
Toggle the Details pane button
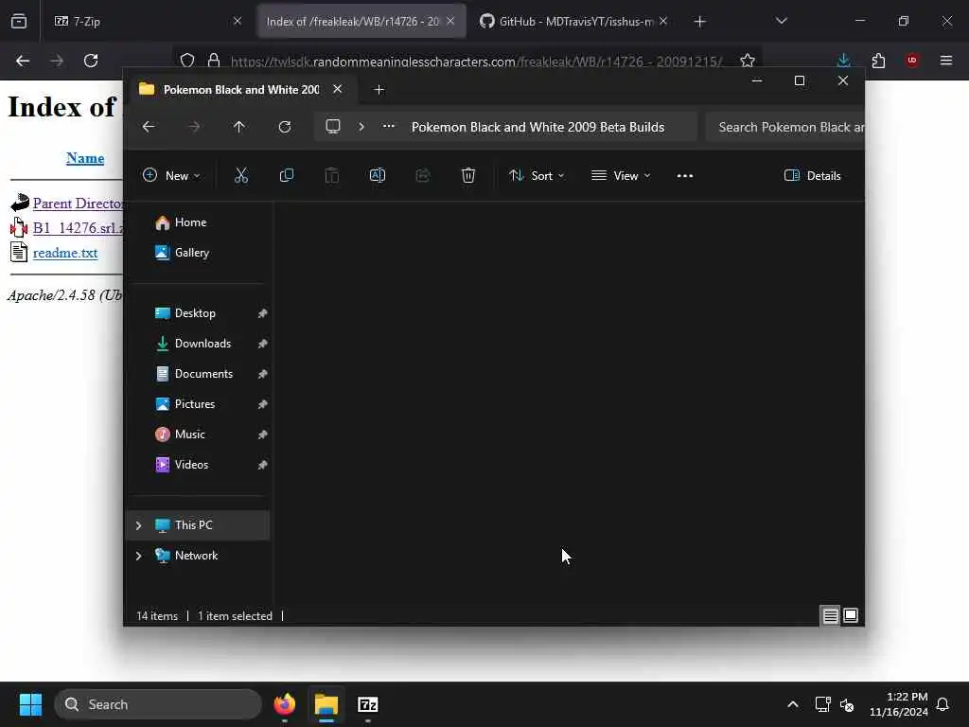pyautogui.click(x=813, y=175)
